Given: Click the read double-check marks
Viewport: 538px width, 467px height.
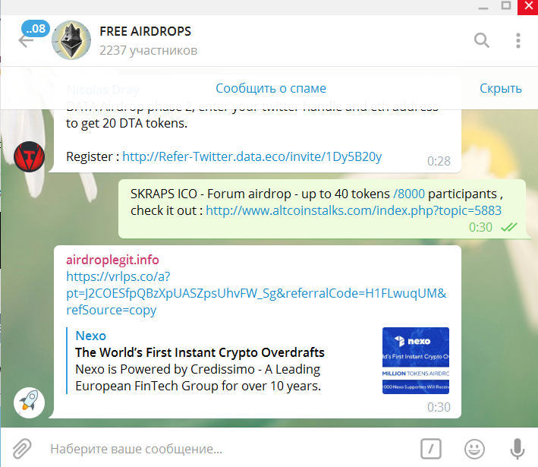Looking at the screenshot, I should point(509,227).
